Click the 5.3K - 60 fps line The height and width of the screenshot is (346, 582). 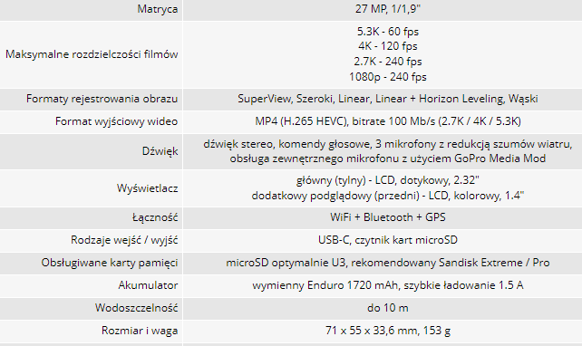point(387,32)
